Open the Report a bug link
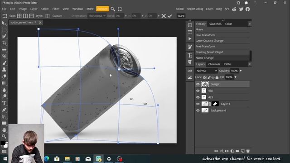This screenshot has width=290, height=163. tap(195, 9)
